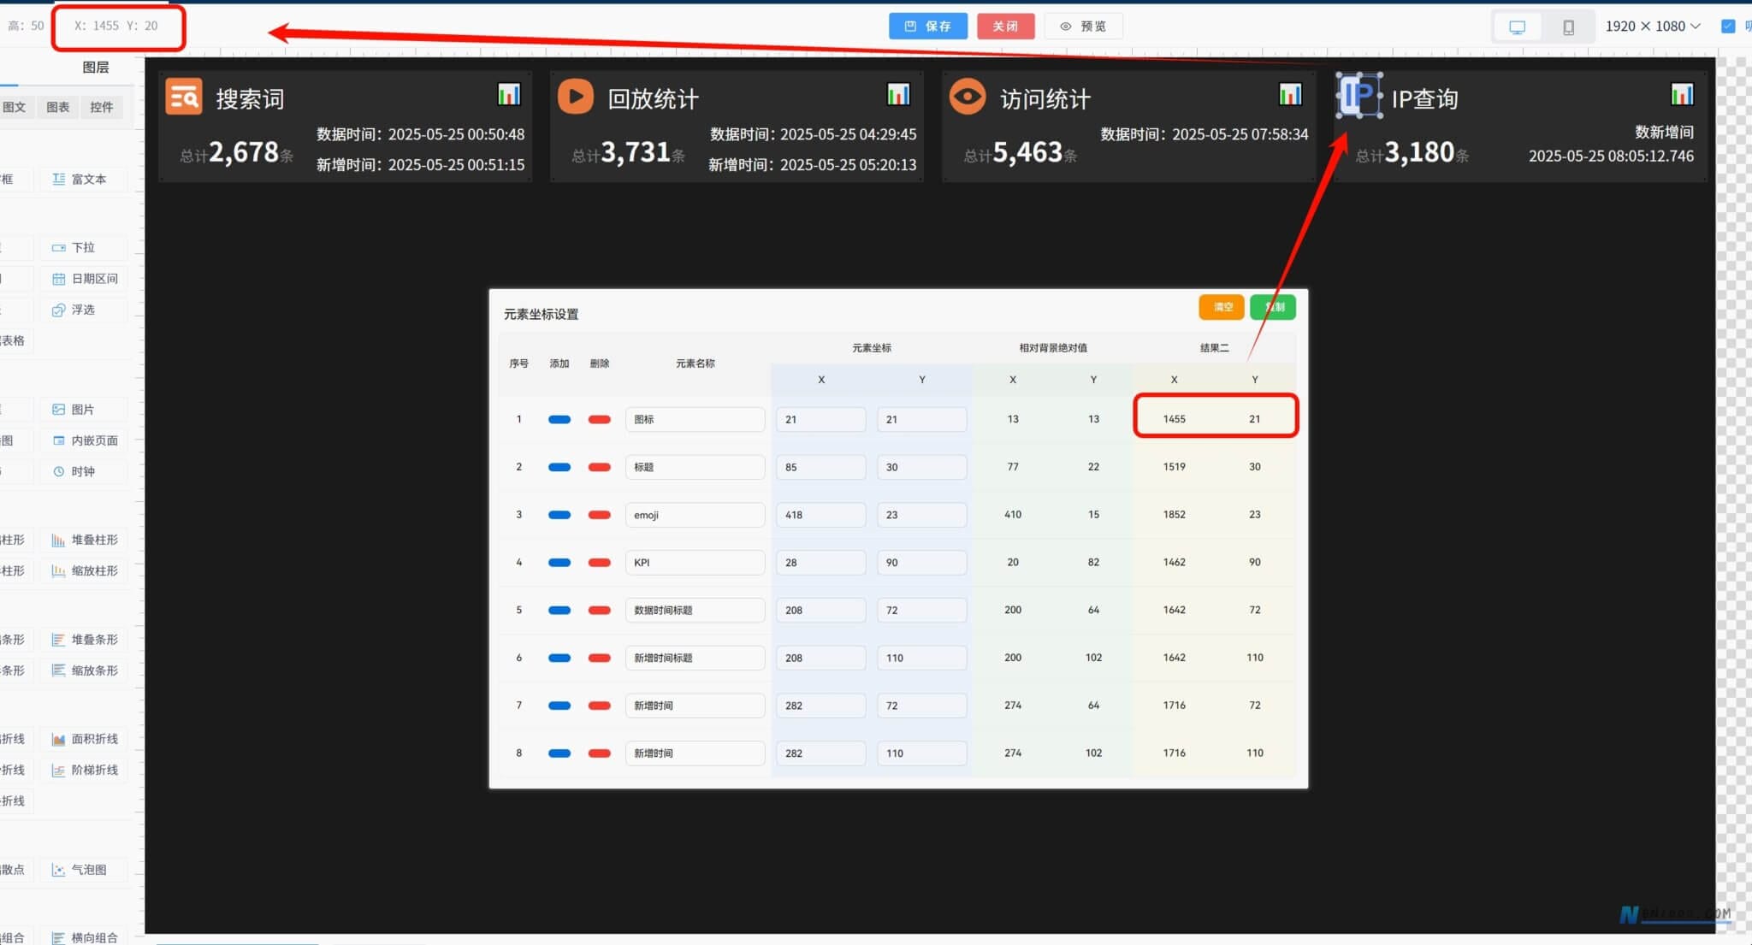This screenshot has height=945, width=1752.
Task: Click red delete pill in 标题 row
Action: point(600,467)
